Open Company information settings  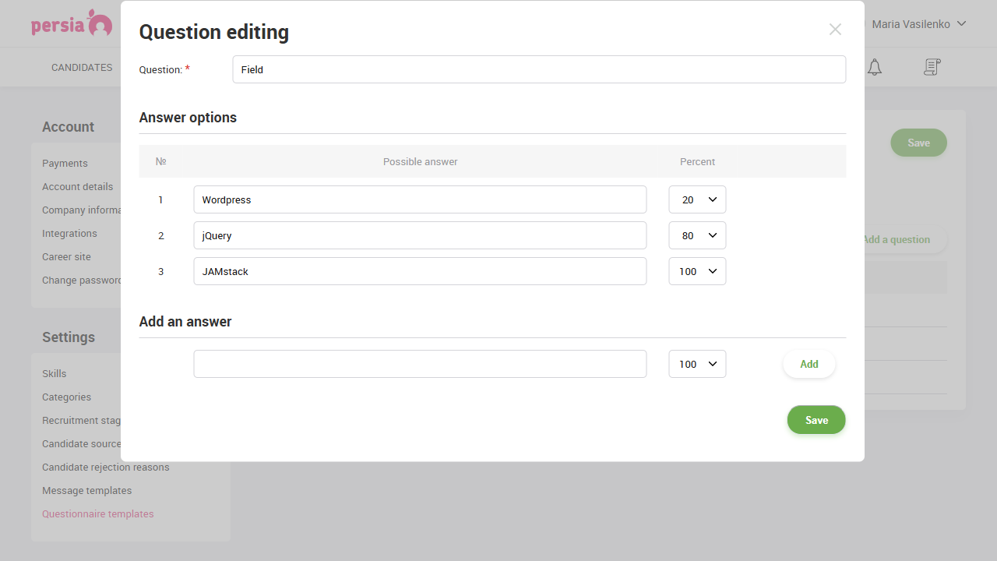81,210
